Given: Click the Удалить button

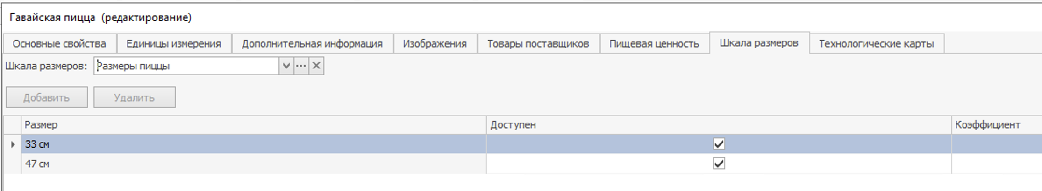Looking at the screenshot, I should (x=134, y=97).
